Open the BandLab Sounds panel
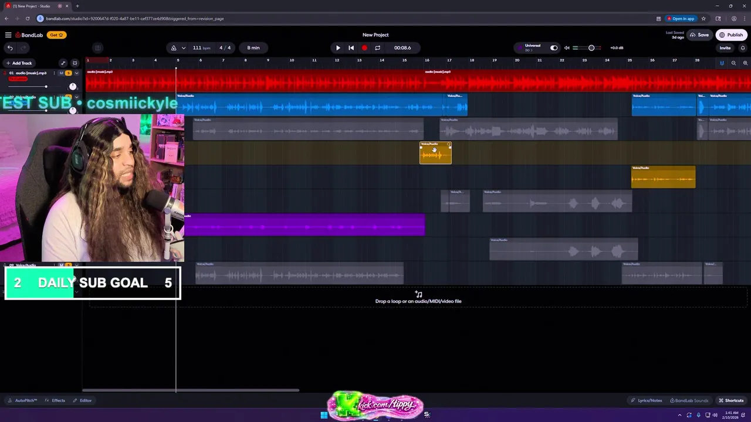Screen dimensions: 751x422 coord(689,400)
